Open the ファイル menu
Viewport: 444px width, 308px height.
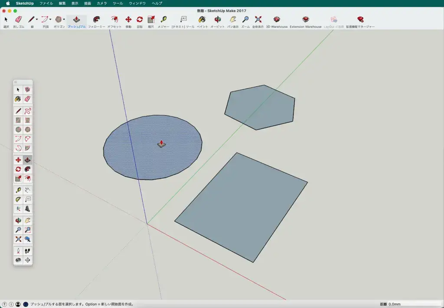click(x=46, y=3)
